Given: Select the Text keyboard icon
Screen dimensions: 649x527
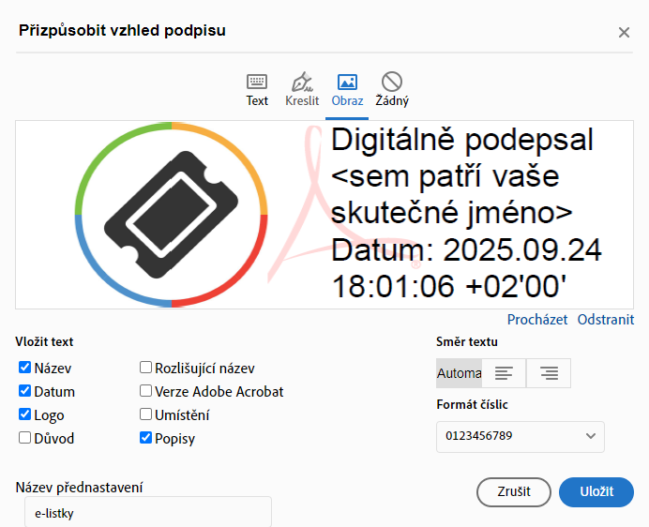Looking at the screenshot, I should point(257,82).
